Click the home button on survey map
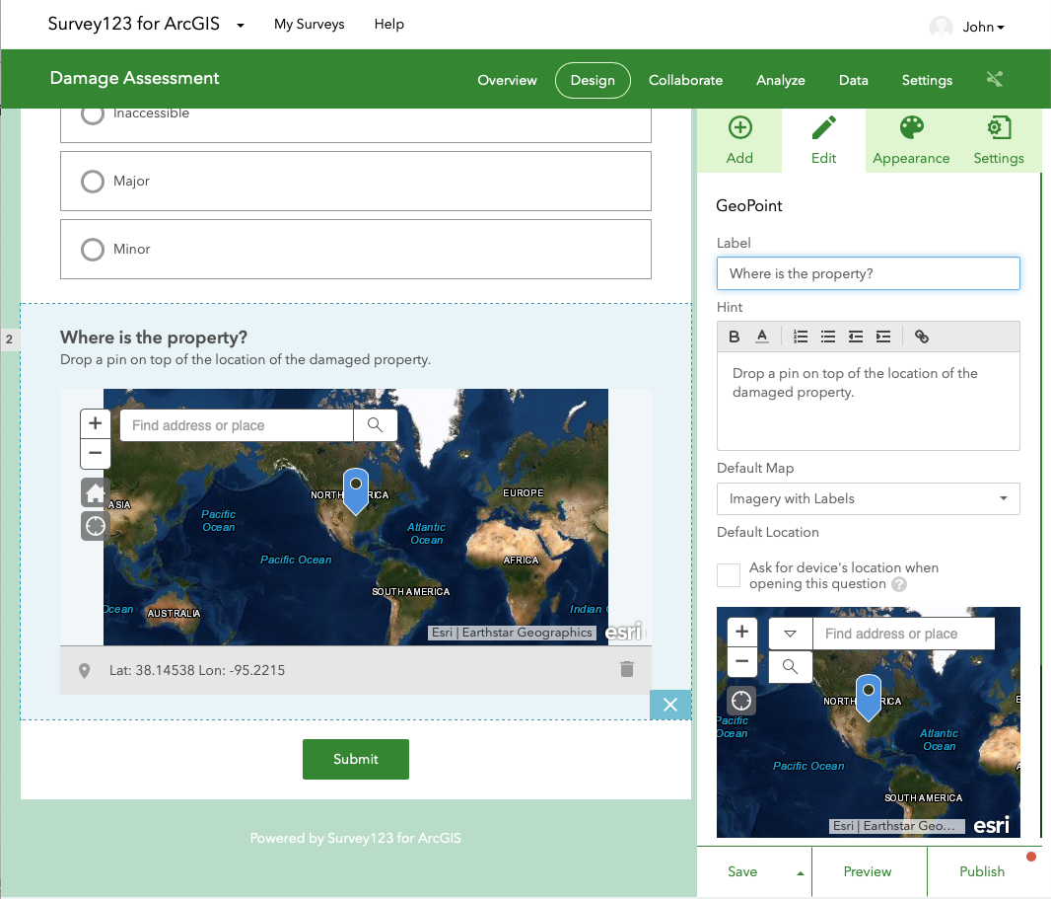This screenshot has width=1051, height=899. click(95, 492)
